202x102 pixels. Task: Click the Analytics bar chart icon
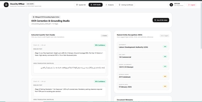click(106, 5)
